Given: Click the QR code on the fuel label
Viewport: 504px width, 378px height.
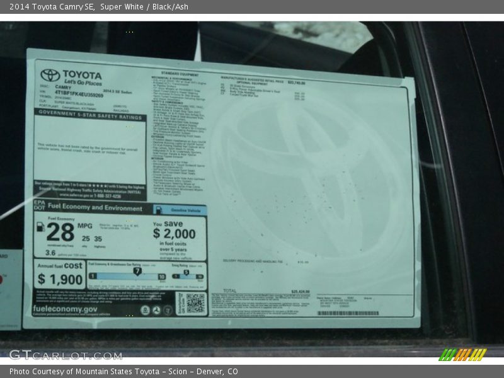Looking at the screenshot, I should coord(195,303).
